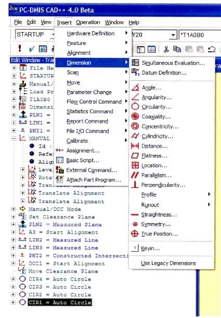221x318 pixels.
Task: Click the *T1A0B0 probe tip field
Action: pyautogui.click(x=200, y=35)
